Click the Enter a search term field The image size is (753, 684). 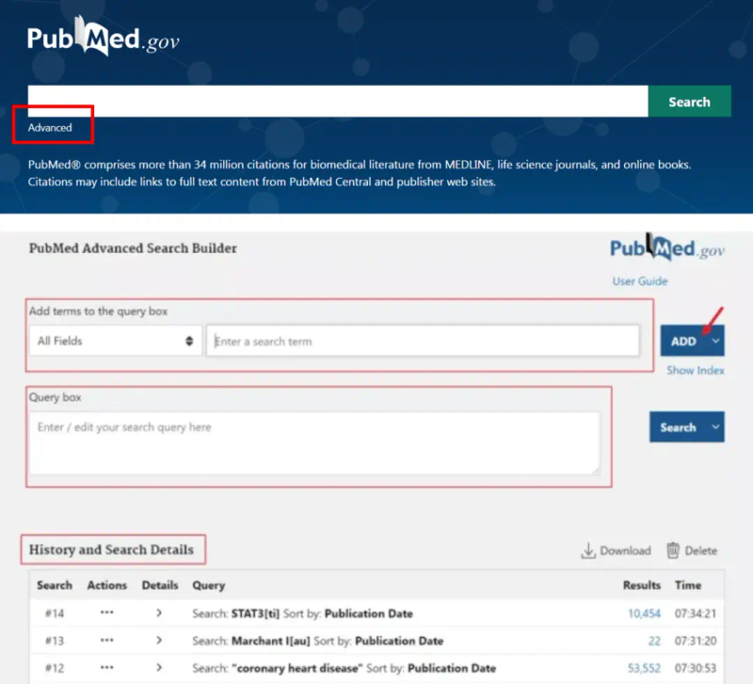[422, 341]
